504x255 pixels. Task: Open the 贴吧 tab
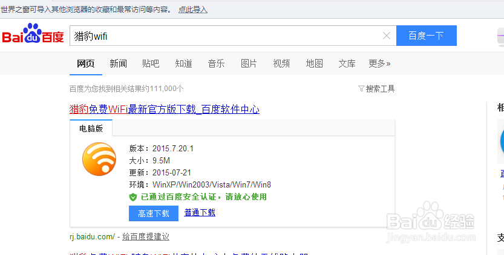[x=151, y=63]
